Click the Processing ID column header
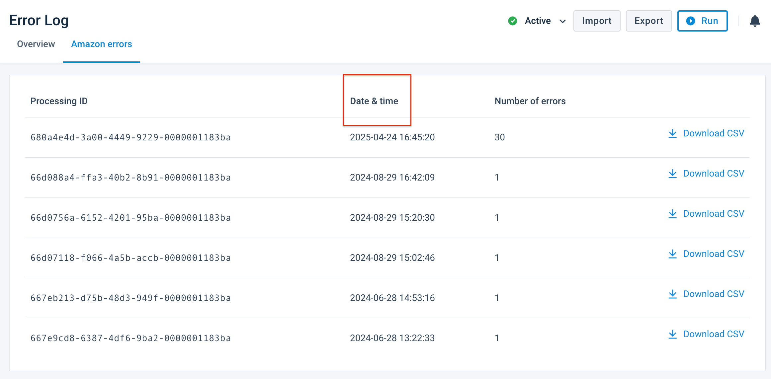This screenshot has height=379, width=771. (x=59, y=101)
